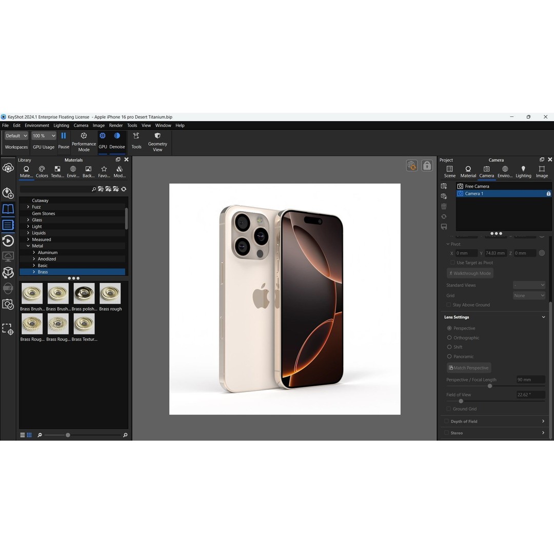Open the Grid None dropdown
Screen dimensions: 554x554
pyautogui.click(x=529, y=295)
